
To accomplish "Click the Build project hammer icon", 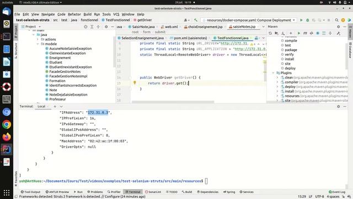I will (x=195, y=20).
